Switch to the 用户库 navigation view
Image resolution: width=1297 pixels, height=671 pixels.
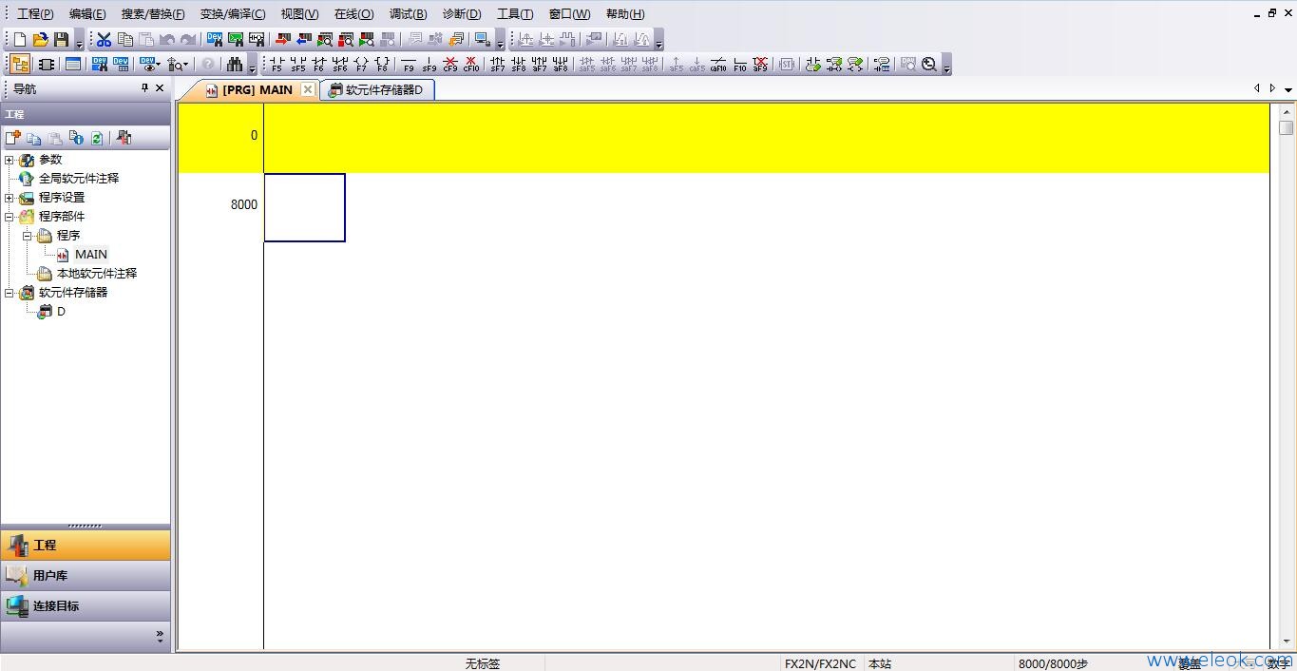(86, 576)
